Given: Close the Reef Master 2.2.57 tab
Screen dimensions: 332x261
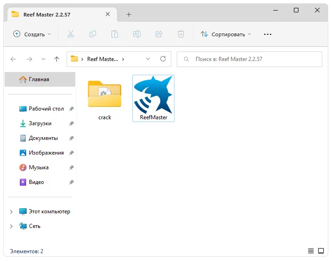Looking at the screenshot, I should point(107,14).
